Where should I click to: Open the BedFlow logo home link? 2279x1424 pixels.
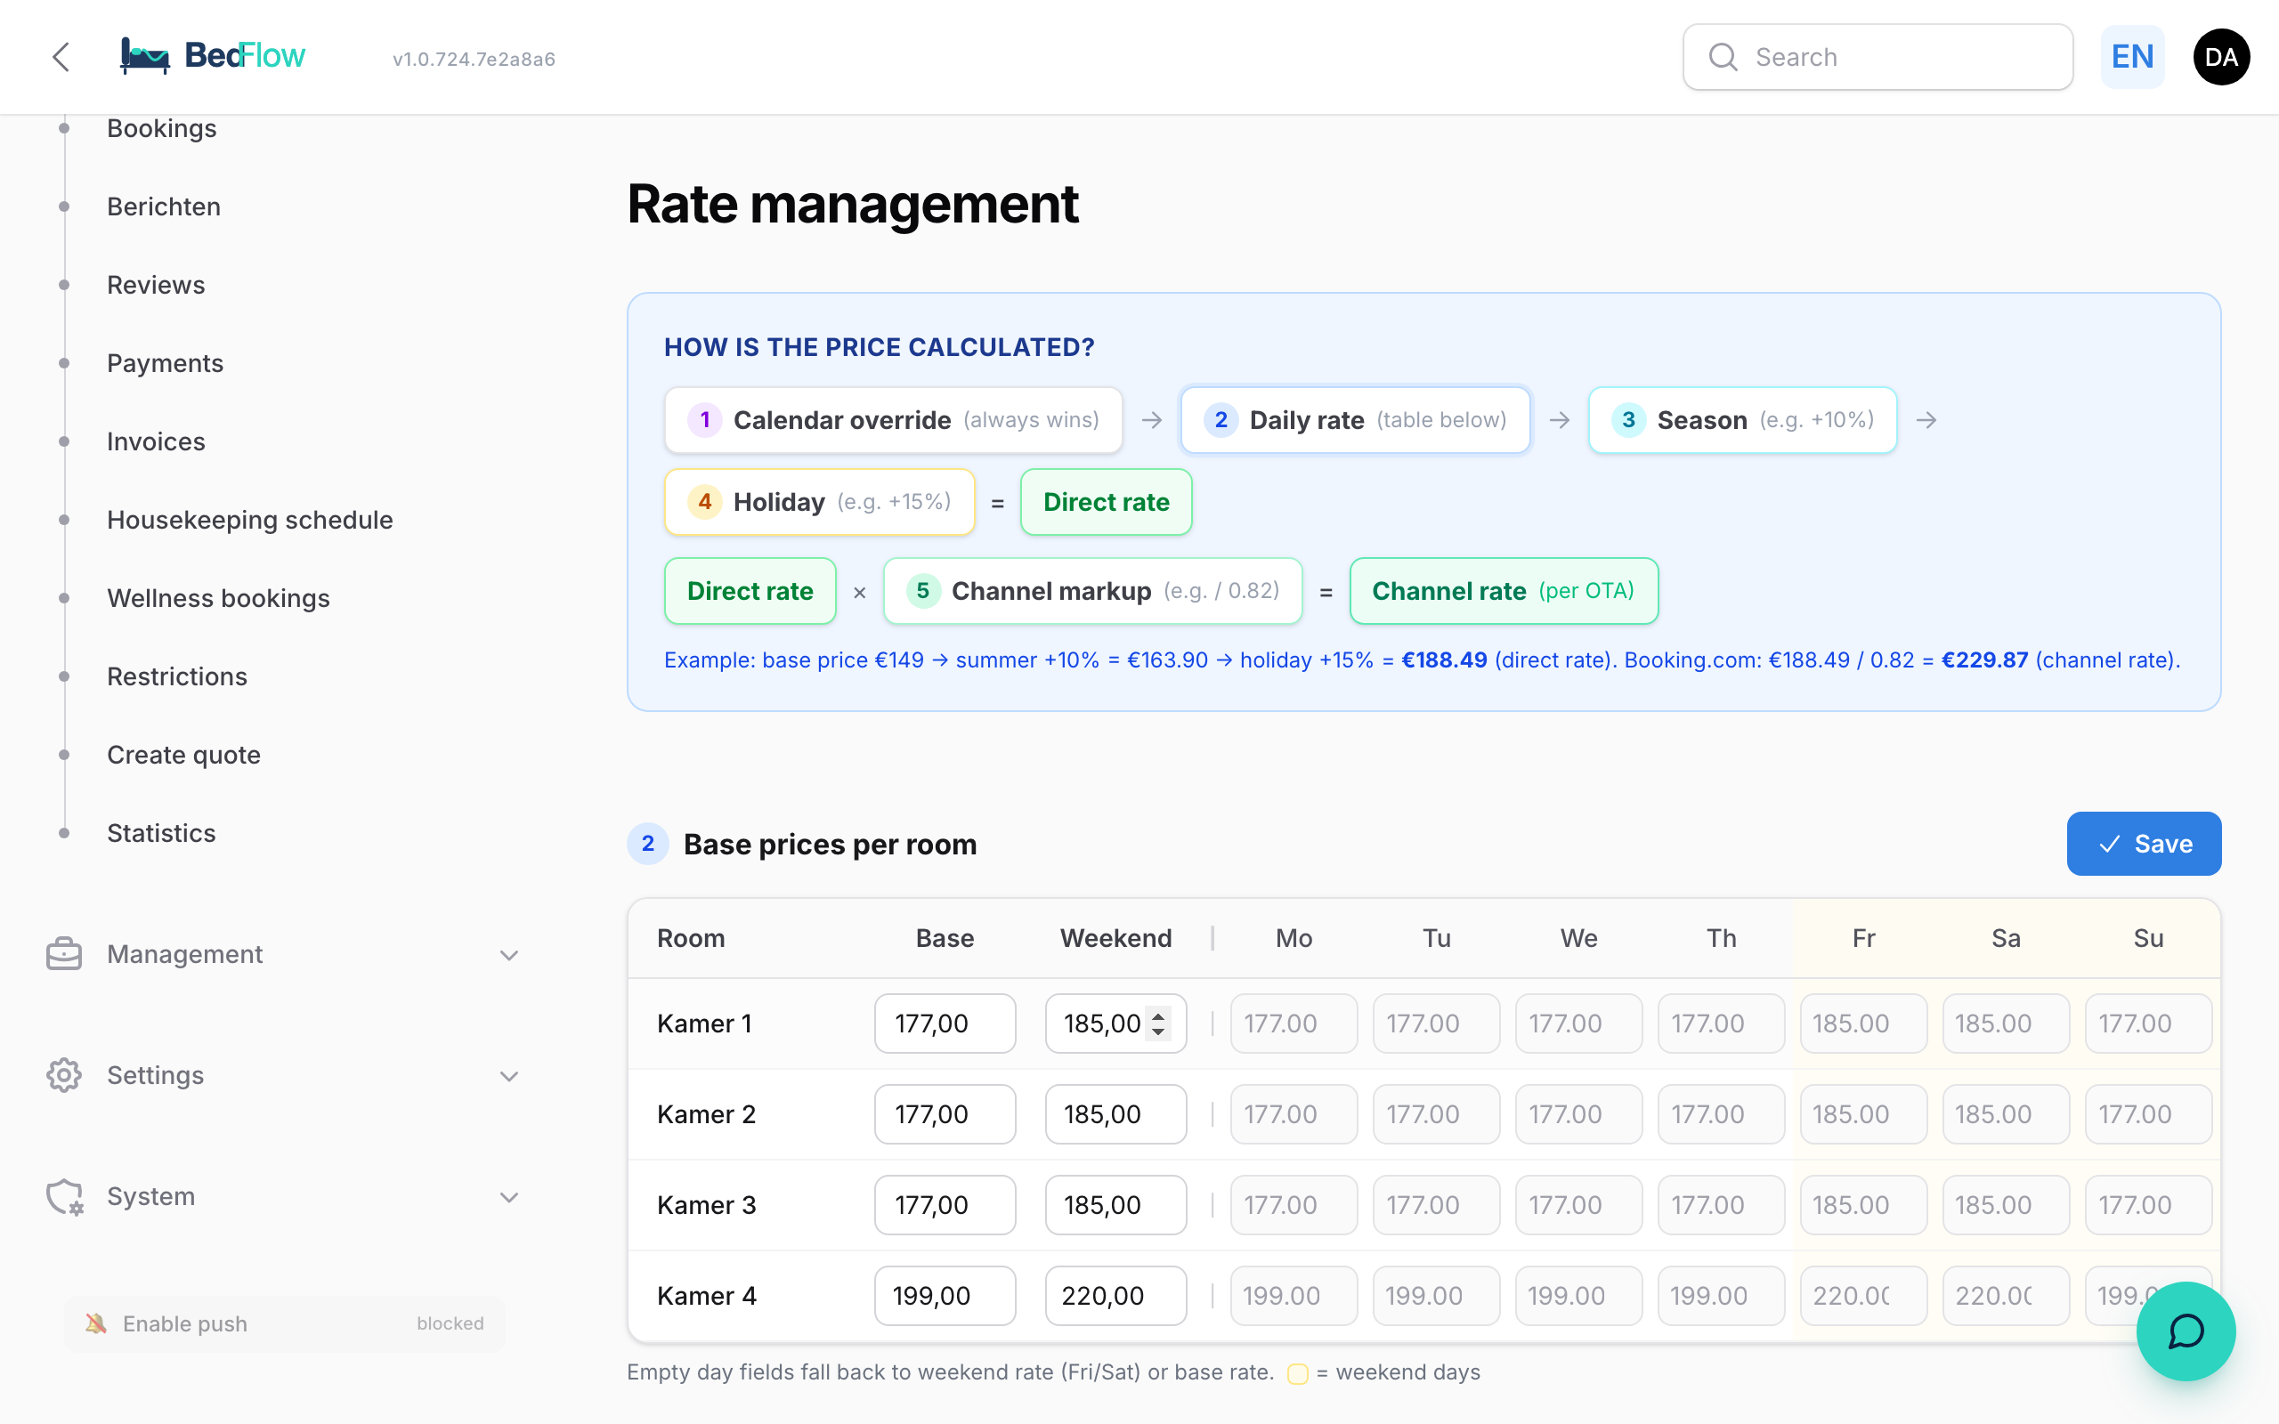[213, 55]
